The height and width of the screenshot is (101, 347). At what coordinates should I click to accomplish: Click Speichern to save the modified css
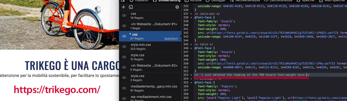(171, 39)
